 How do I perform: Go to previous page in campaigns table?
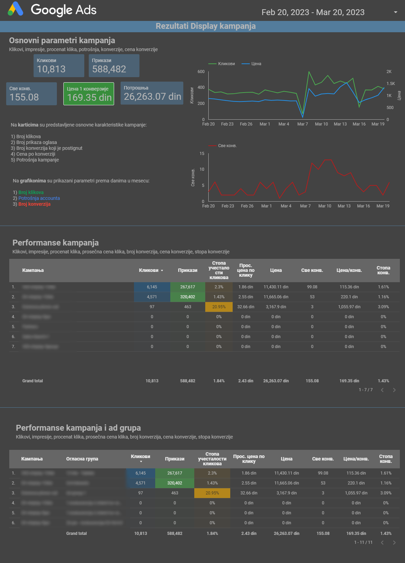[382, 390]
